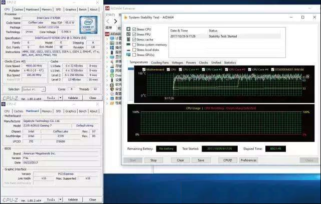Uncheck the Stress FPU checkbox
The image size is (321, 204).
click(x=134, y=34)
